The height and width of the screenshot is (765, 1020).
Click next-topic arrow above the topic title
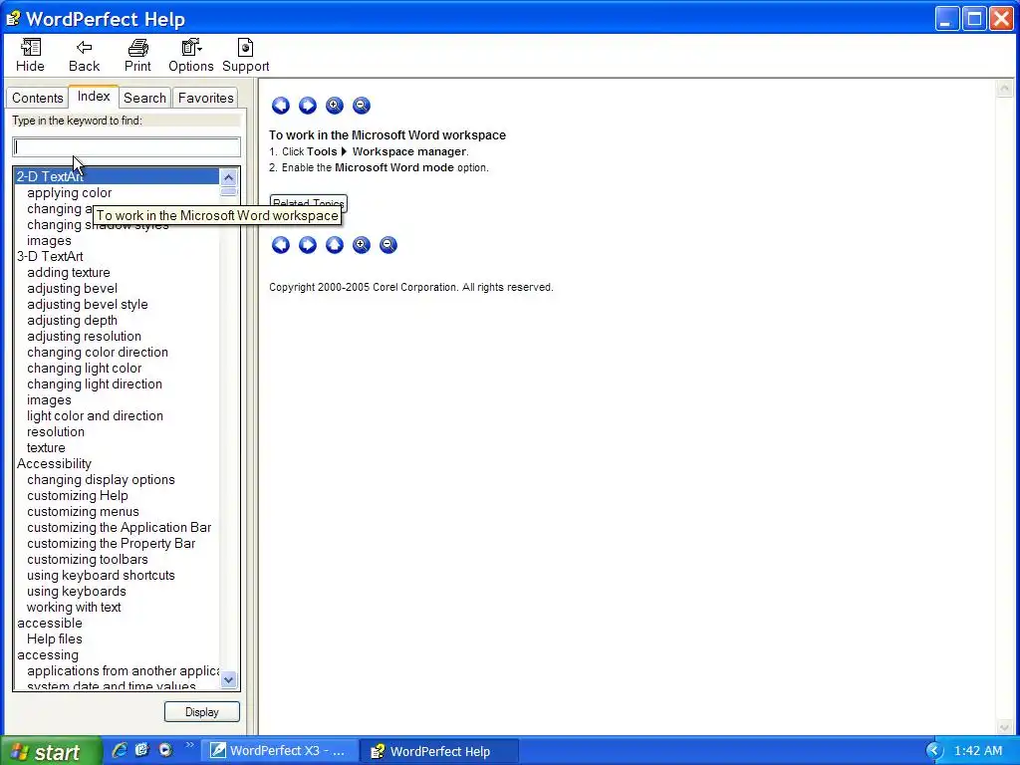point(307,106)
